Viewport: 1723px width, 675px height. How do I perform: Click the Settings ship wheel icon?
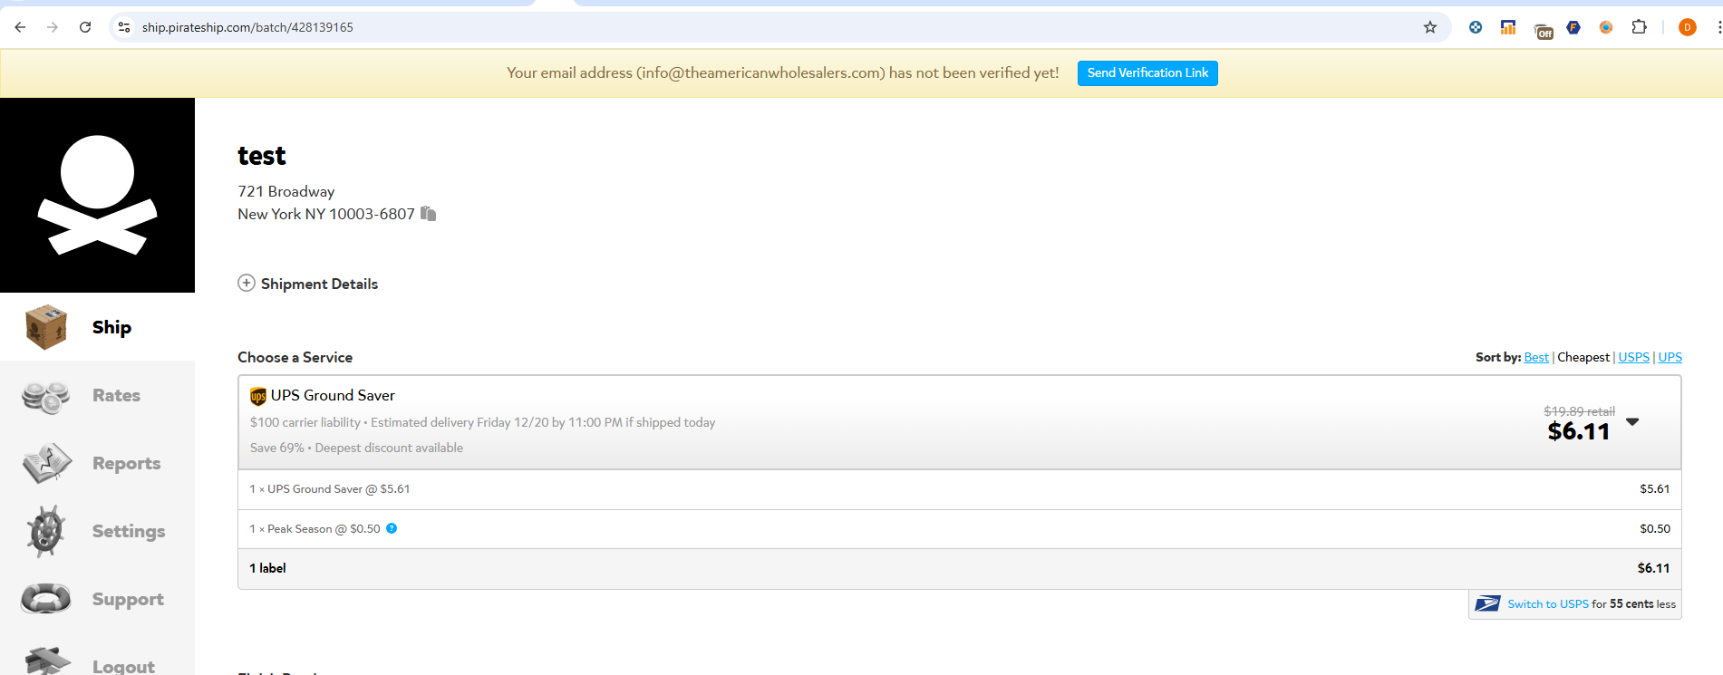pos(46,531)
